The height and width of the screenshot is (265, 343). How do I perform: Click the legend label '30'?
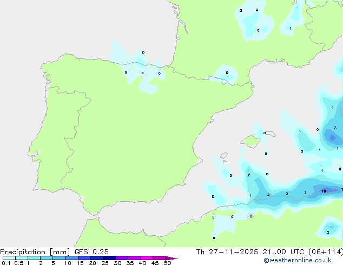point(117,263)
